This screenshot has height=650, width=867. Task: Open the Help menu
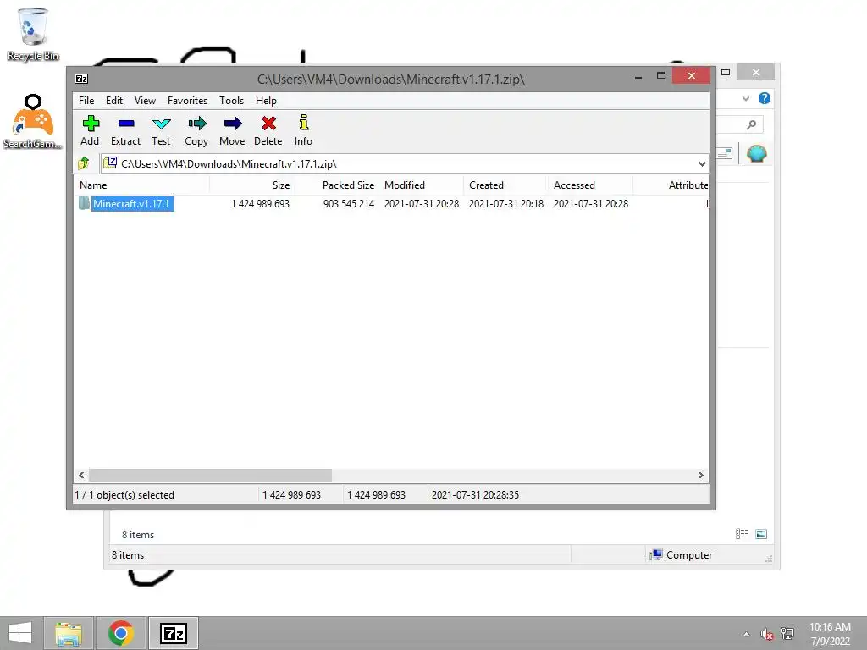266,101
